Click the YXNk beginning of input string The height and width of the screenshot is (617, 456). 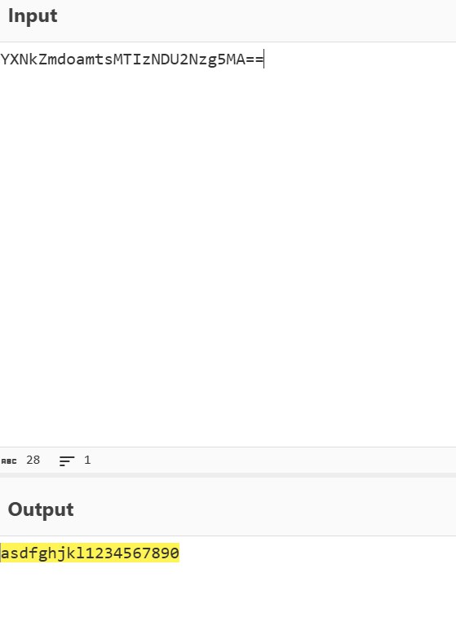pyautogui.click(x=20, y=59)
